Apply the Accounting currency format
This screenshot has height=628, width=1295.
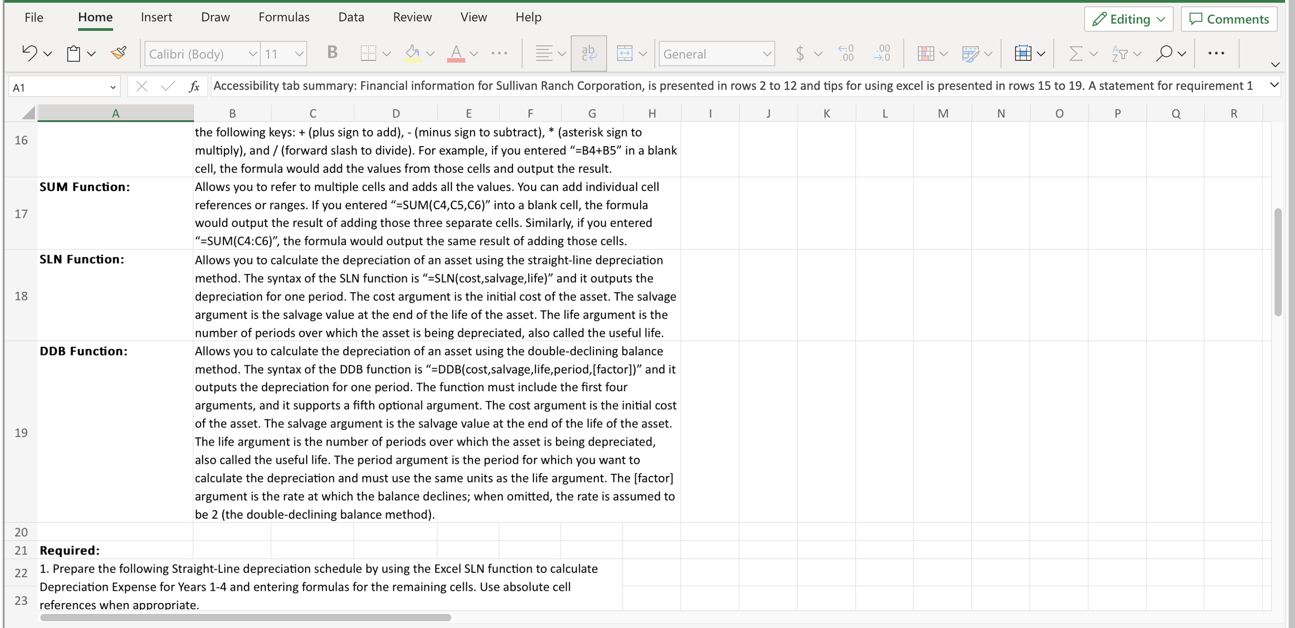(800, 53)
